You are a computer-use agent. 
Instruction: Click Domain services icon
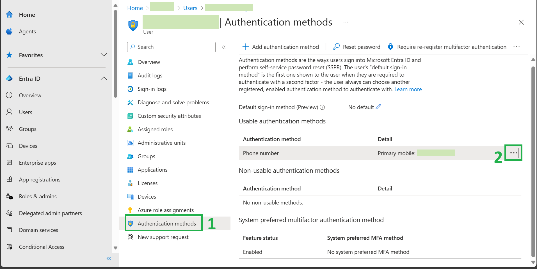[9, 230]
